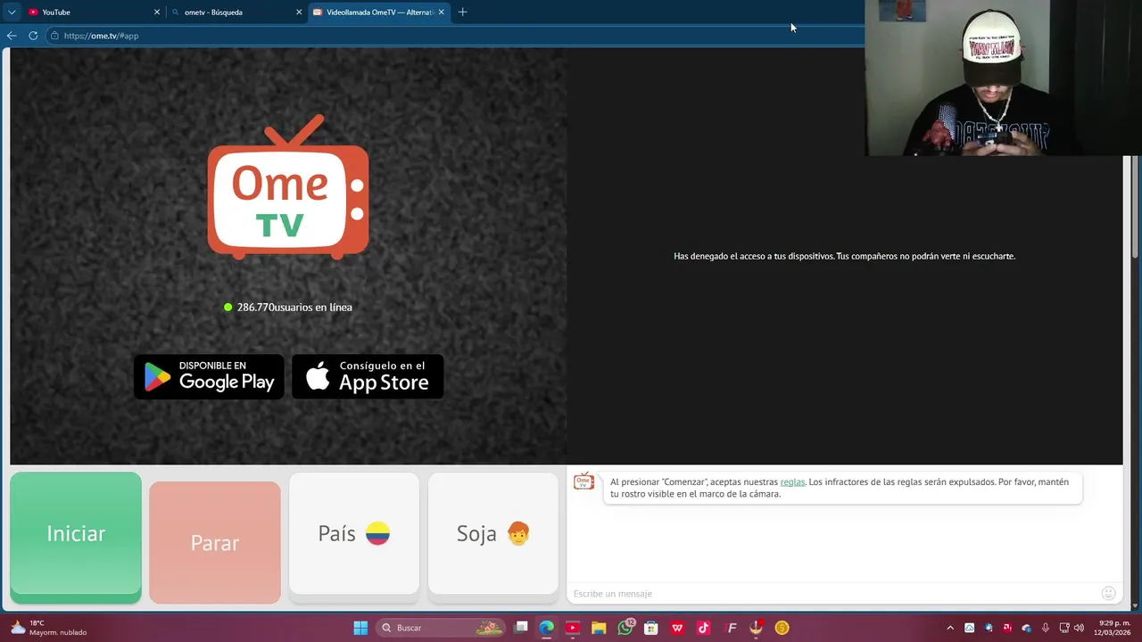Open the weather widget showing 18°C

pos(49,628)
